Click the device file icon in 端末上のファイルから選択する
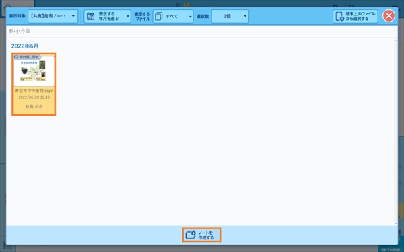This screenshot has width=404, height=252. tap(339, 16)
